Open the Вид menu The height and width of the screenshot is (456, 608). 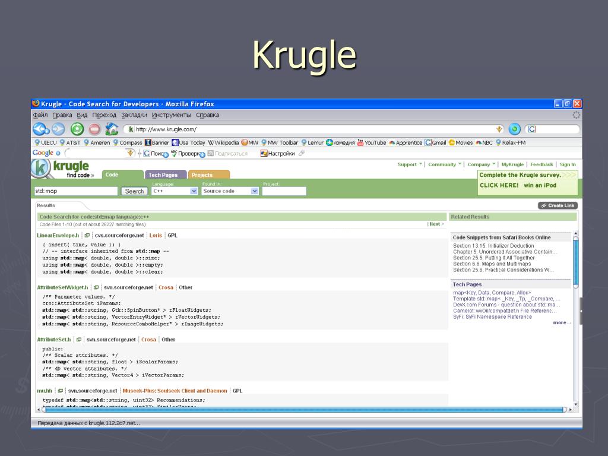tap(82, 115)
